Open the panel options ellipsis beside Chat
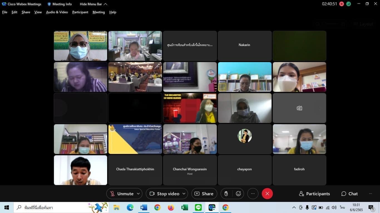 point(370,194)
